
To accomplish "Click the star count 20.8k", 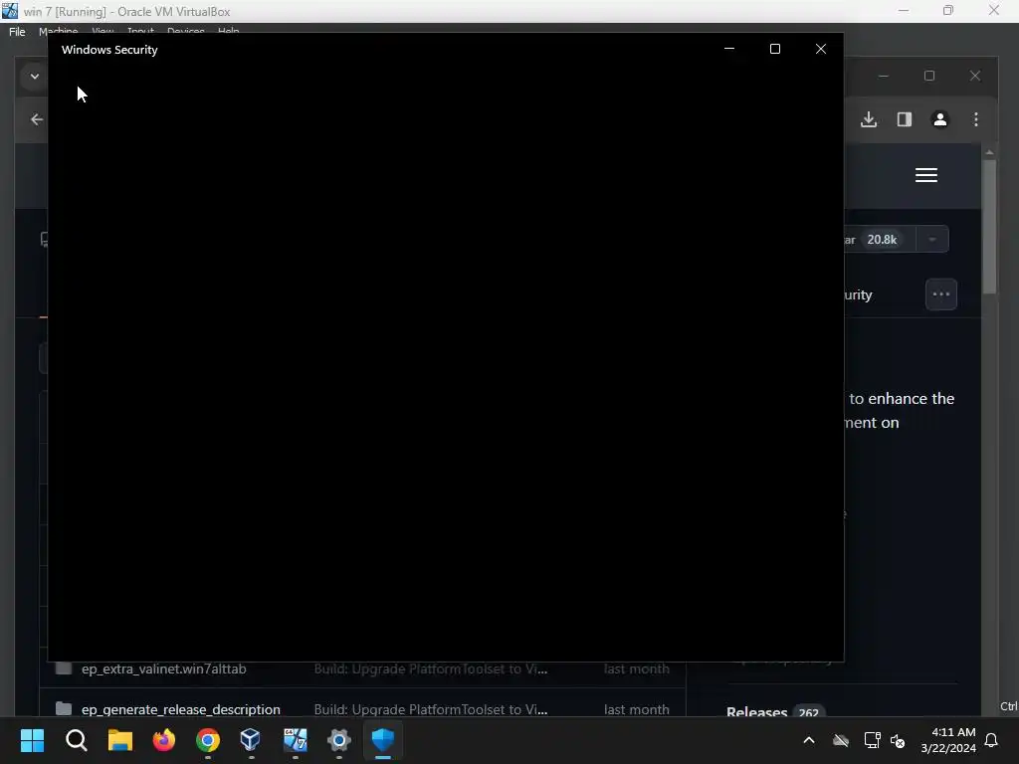I will [x=882, y=240].
